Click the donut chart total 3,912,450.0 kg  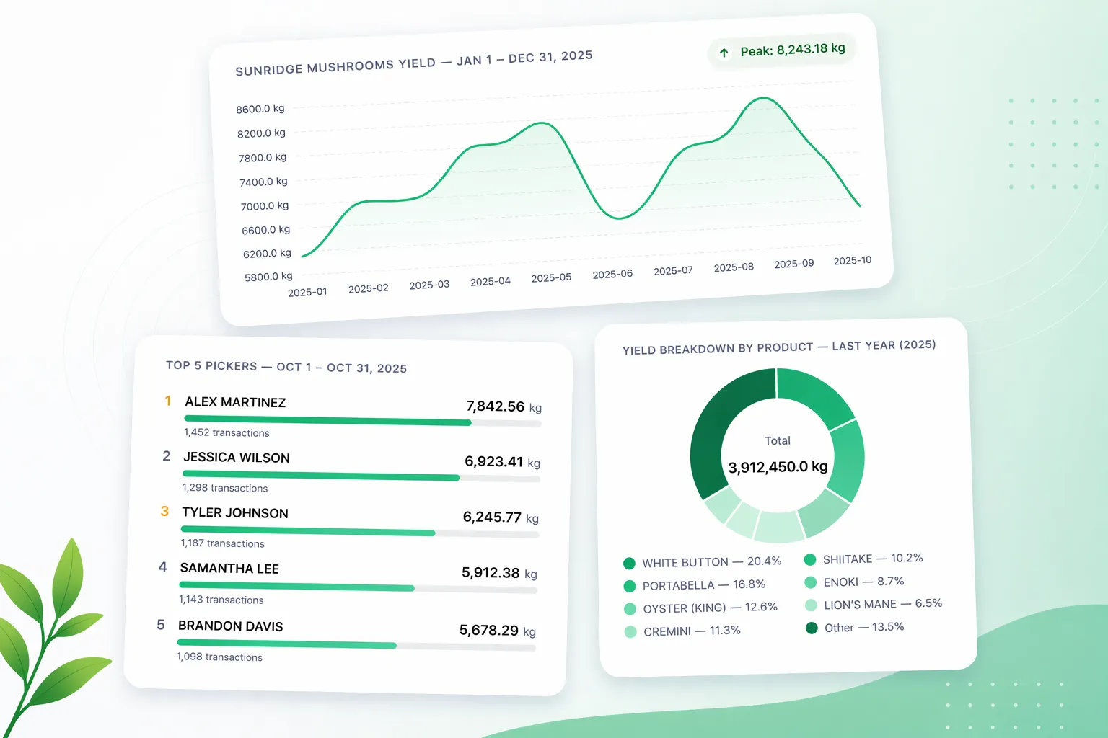(x=778, y=467)
